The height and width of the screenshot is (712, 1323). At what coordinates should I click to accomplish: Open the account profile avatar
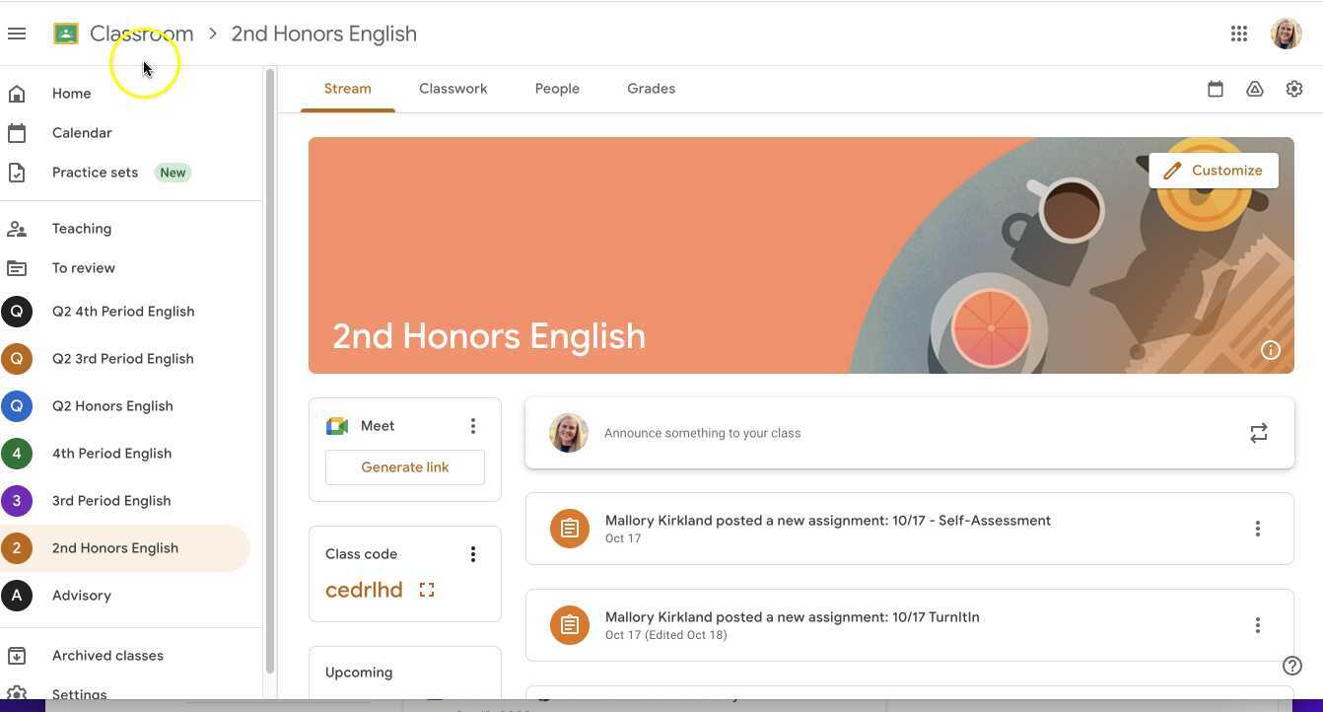(x=1287, y=33)
